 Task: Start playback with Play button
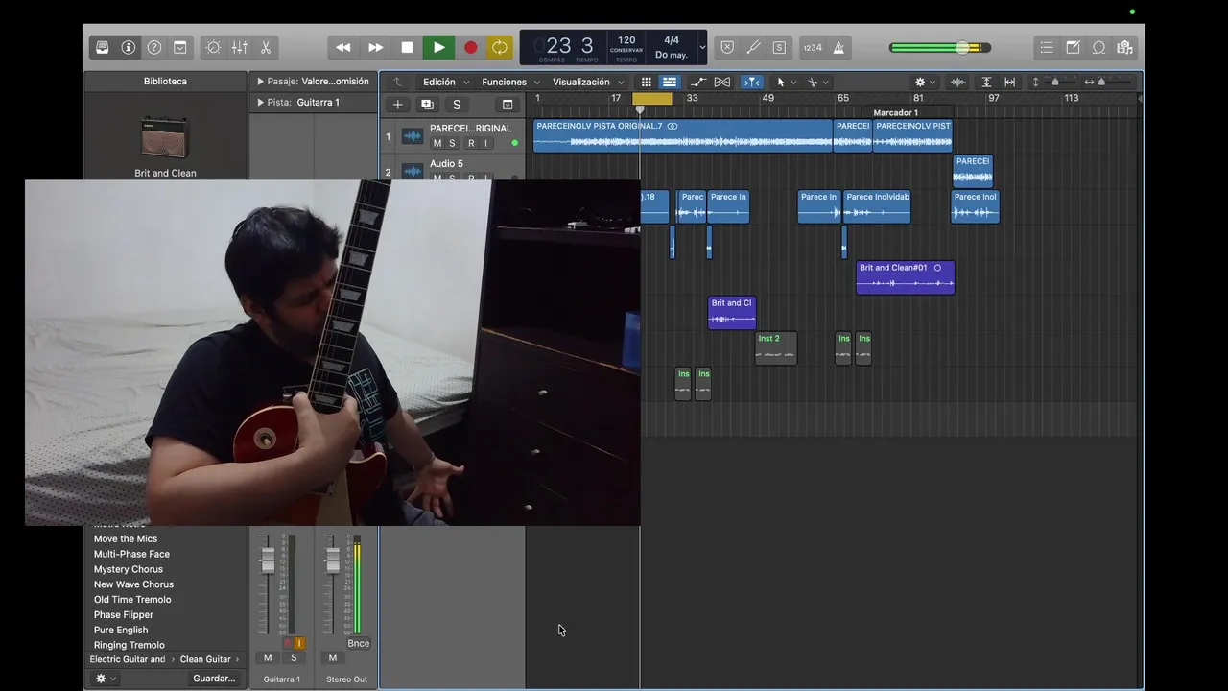coord(438,47)
